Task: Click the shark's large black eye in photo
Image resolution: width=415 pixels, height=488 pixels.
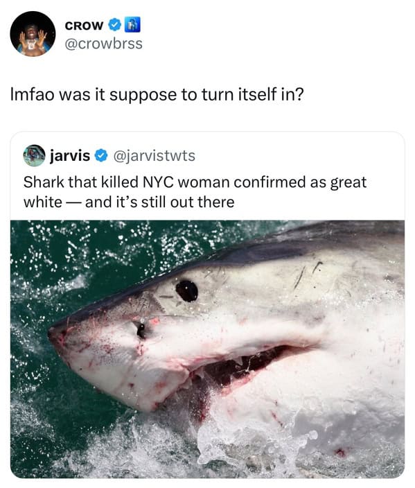Action: coord(186,291)
